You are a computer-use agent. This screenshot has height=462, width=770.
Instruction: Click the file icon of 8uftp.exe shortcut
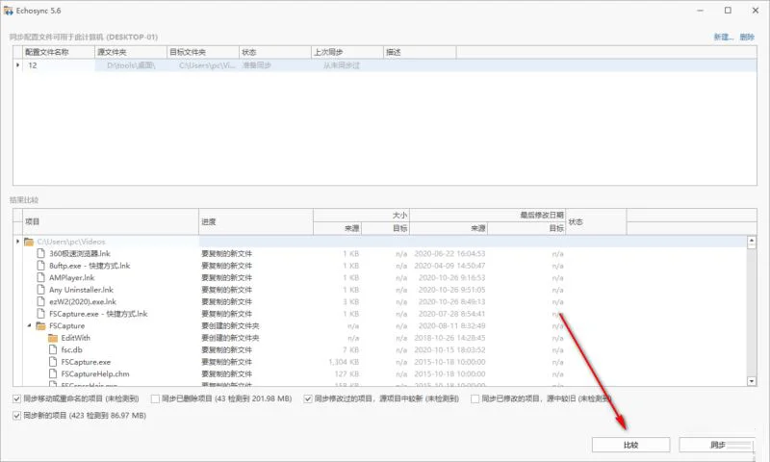(41, 266)
